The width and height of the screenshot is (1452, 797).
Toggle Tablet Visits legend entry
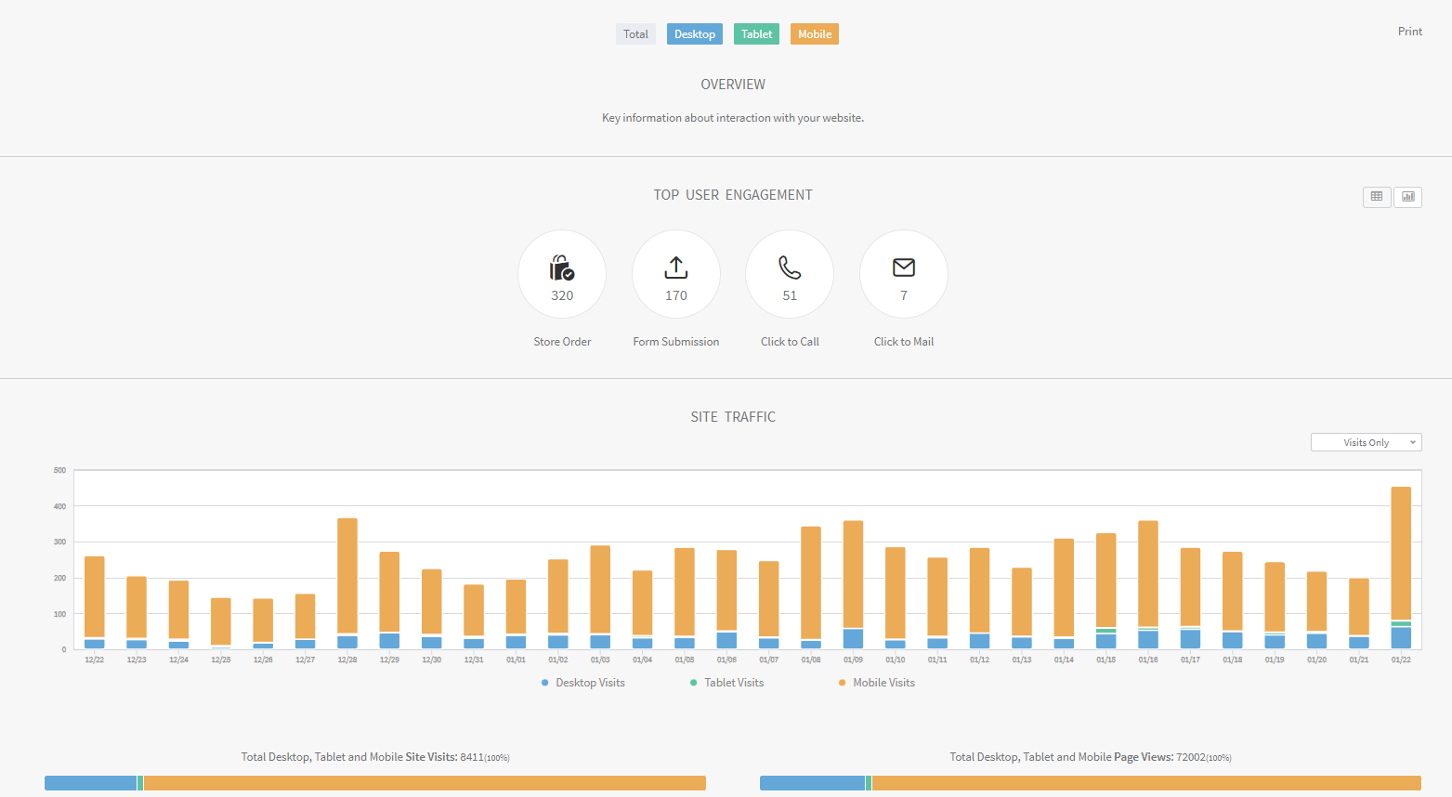(x=727, y=683)
